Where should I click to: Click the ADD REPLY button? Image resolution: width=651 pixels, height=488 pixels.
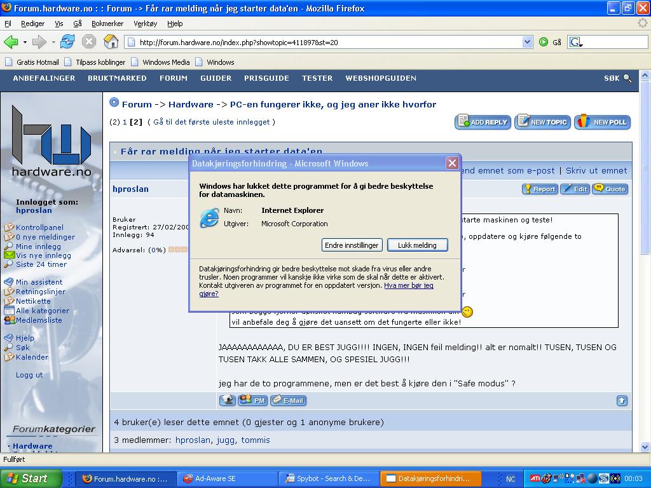click(x=483, y=122)
